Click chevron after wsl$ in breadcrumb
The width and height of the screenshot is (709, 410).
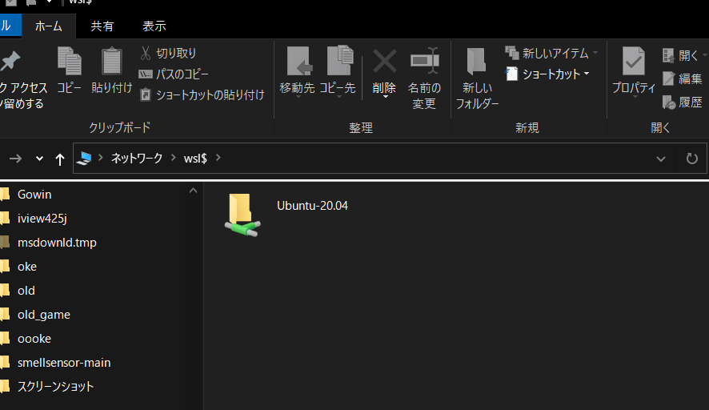tap(218, 158)
